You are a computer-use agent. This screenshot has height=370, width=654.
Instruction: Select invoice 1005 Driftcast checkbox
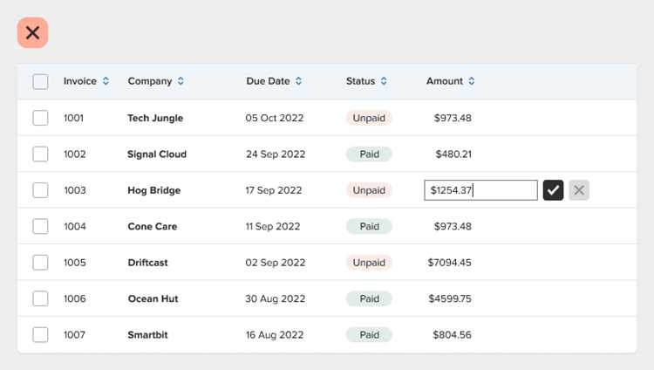[x=40, y=263]
